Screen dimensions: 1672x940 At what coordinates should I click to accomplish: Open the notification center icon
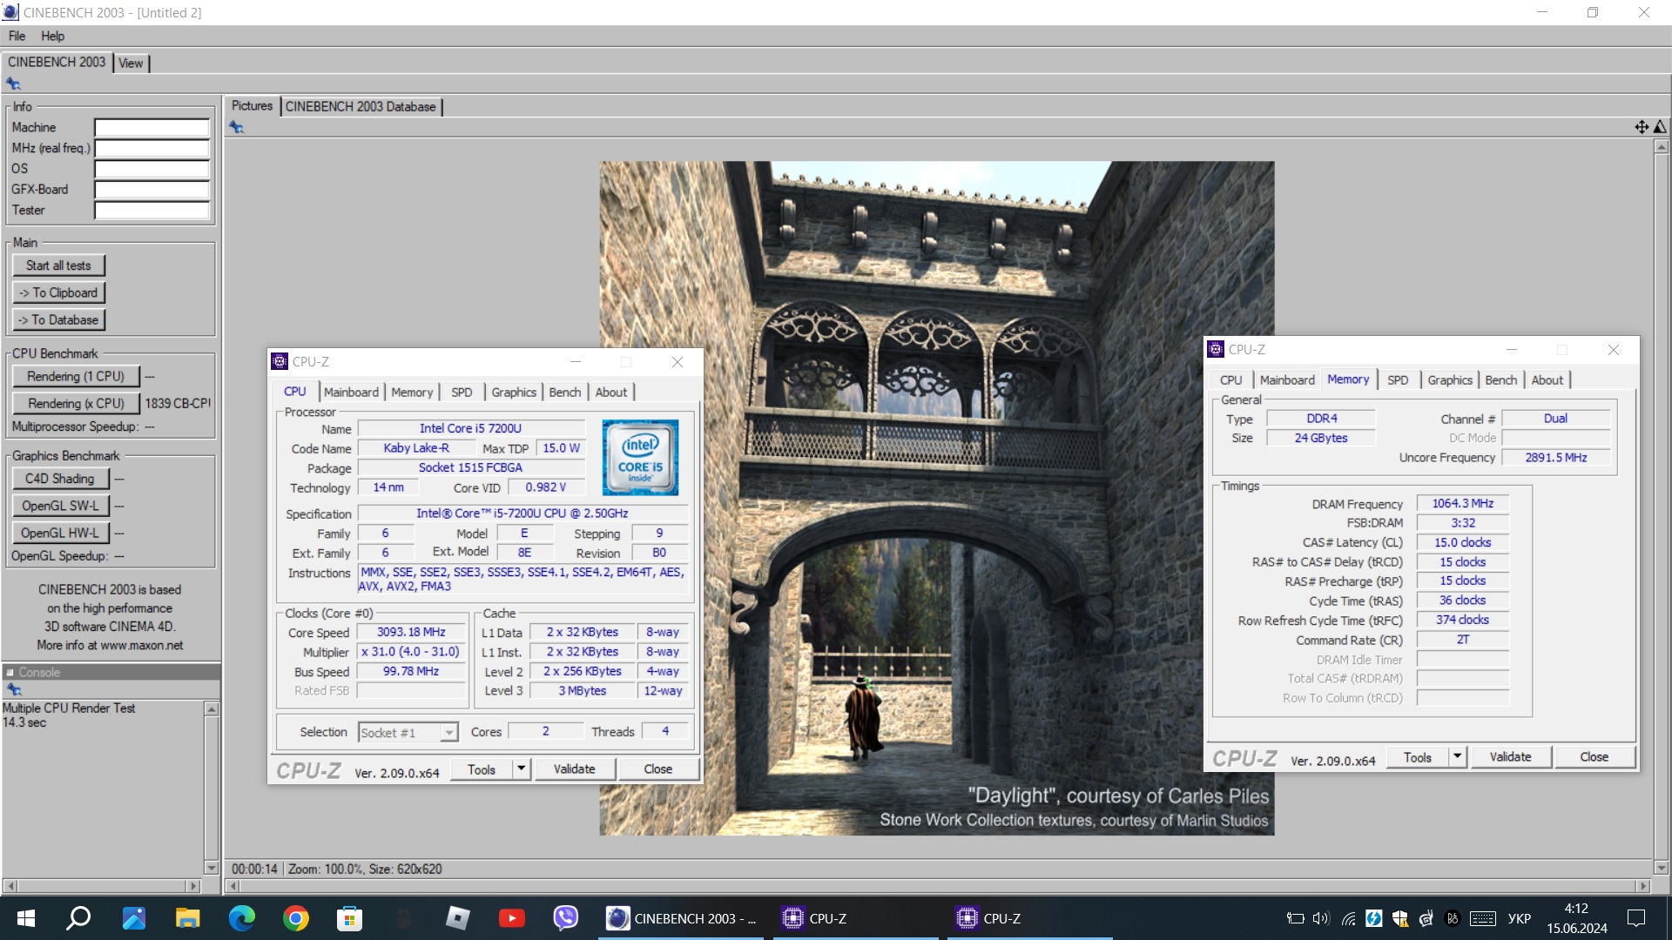1636,918
